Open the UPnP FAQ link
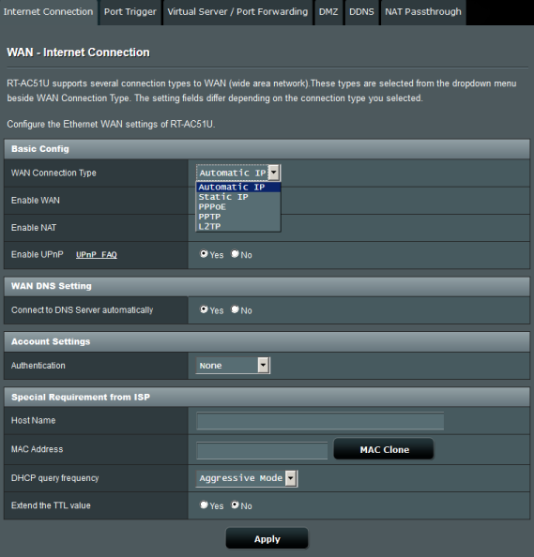The width and height of the screenshot is (534, 557). click(97, 255)
